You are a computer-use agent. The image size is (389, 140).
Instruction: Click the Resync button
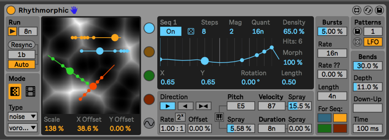tap(22, 45)
